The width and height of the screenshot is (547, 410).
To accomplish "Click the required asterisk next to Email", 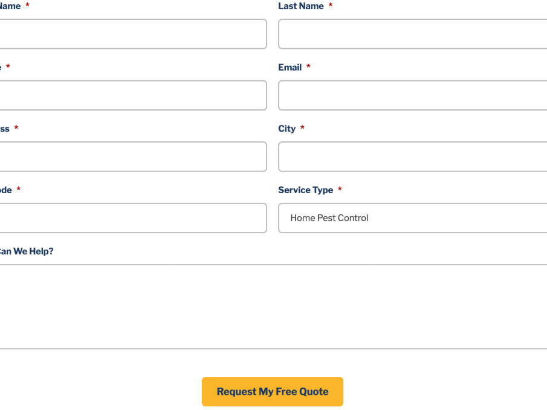I will tap(308, 68).
